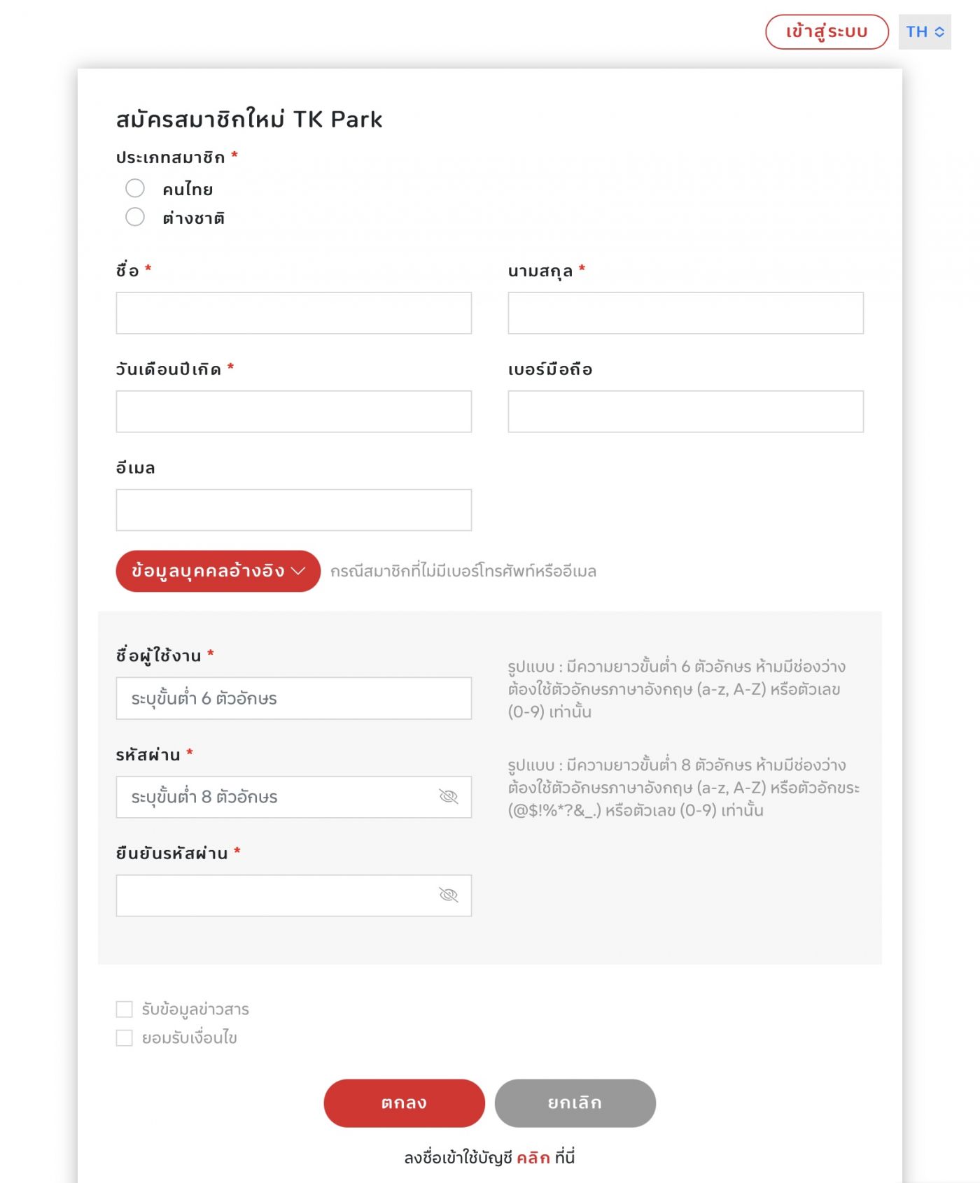
Task: Click the วันเดือนปีเกิด birthdate field
Action: (x=293, y=411)
